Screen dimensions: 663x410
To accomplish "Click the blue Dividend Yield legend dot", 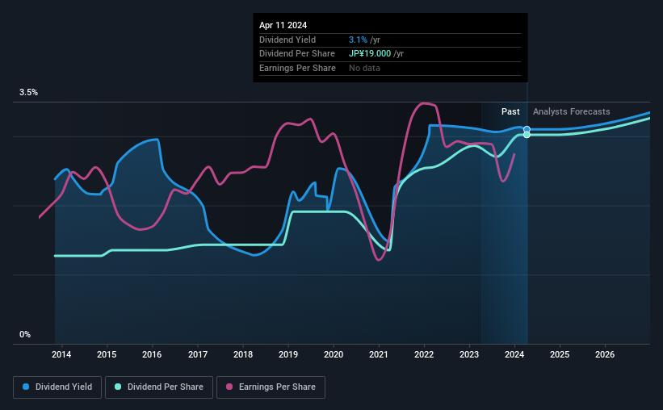I will pos(26,387).
